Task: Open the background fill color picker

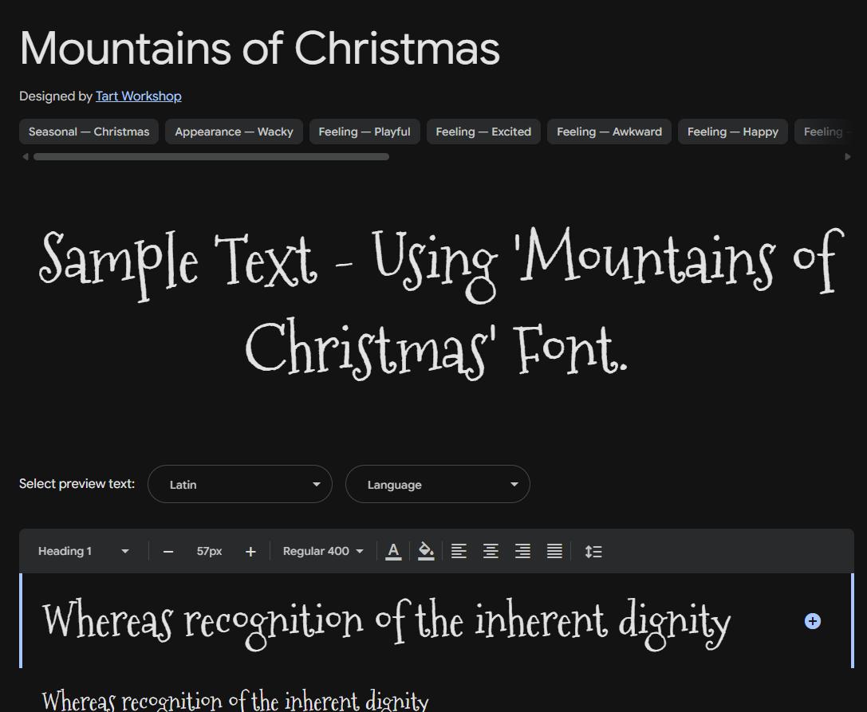Action: pyautogui.click(x=426, y=551)
